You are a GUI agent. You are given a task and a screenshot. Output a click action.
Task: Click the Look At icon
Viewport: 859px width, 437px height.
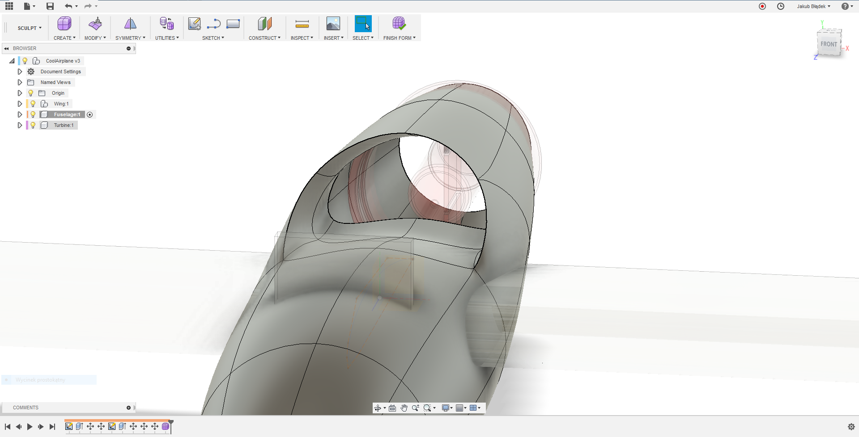pyautogui.click(x=392, y=408)
